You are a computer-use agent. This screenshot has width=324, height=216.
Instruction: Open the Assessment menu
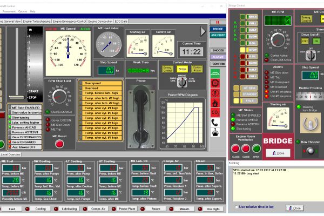coord(9,11)
